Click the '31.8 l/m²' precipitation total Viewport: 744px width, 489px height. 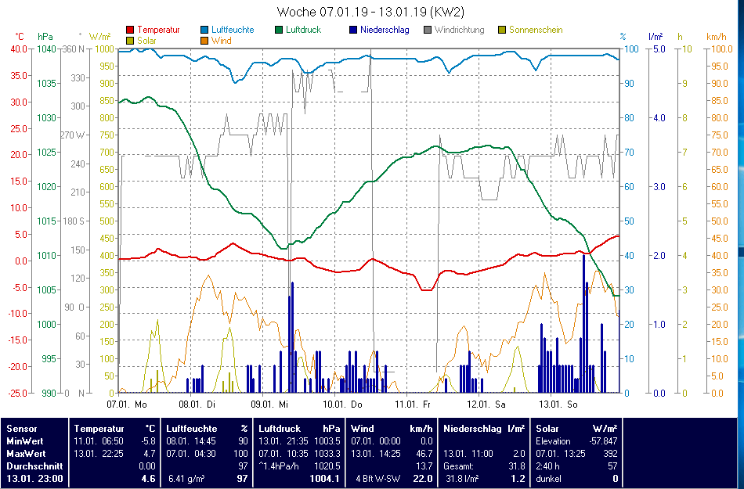coord(462,479)
